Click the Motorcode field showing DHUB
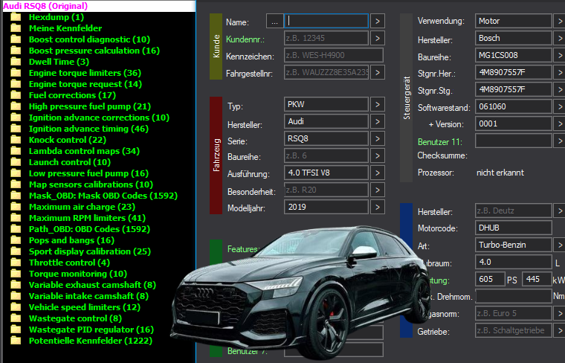 (x=514, y=228)
